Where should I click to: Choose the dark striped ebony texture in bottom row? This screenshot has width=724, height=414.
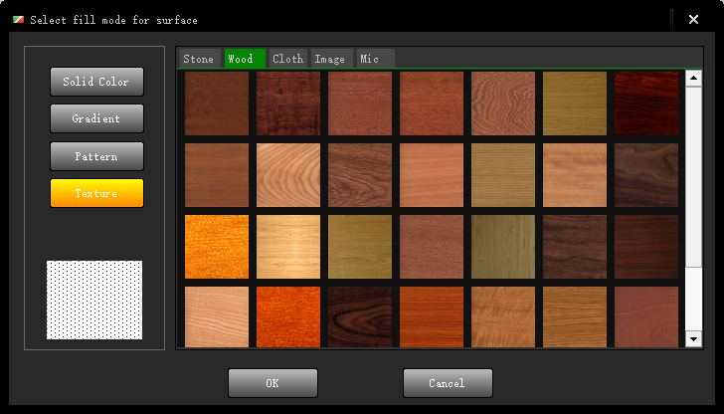[x=360, y=317]
